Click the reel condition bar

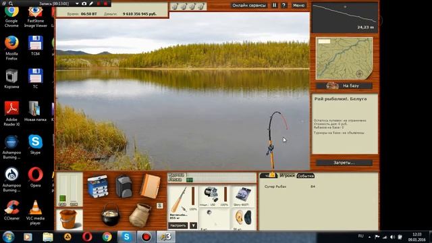(x=225, y=195)
